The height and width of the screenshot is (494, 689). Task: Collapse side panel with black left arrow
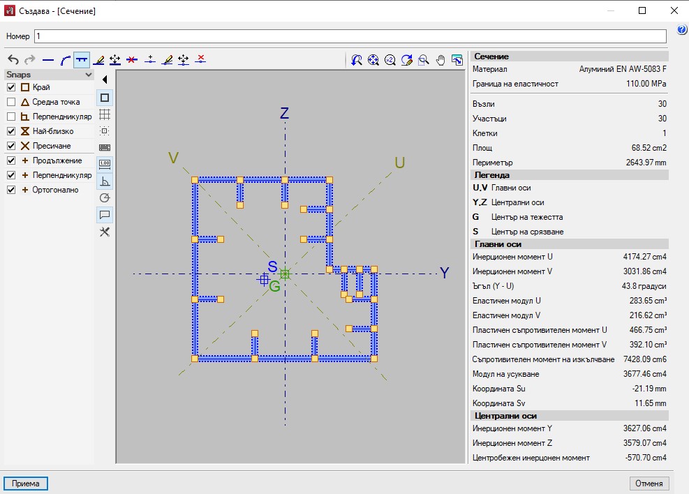pyautogui.click(x=105, y=80)
